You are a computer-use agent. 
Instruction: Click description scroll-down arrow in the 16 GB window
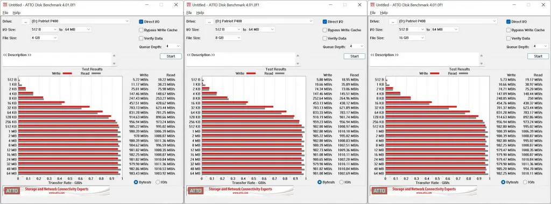(x=482, y=64)
